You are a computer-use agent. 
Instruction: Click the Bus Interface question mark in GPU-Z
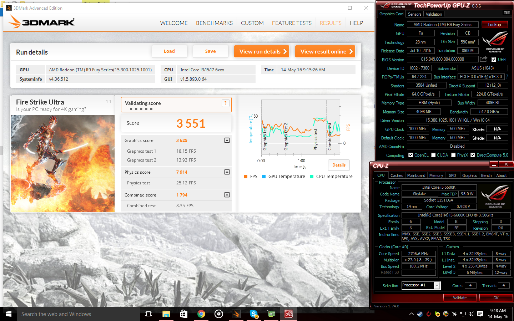(507, 77)
